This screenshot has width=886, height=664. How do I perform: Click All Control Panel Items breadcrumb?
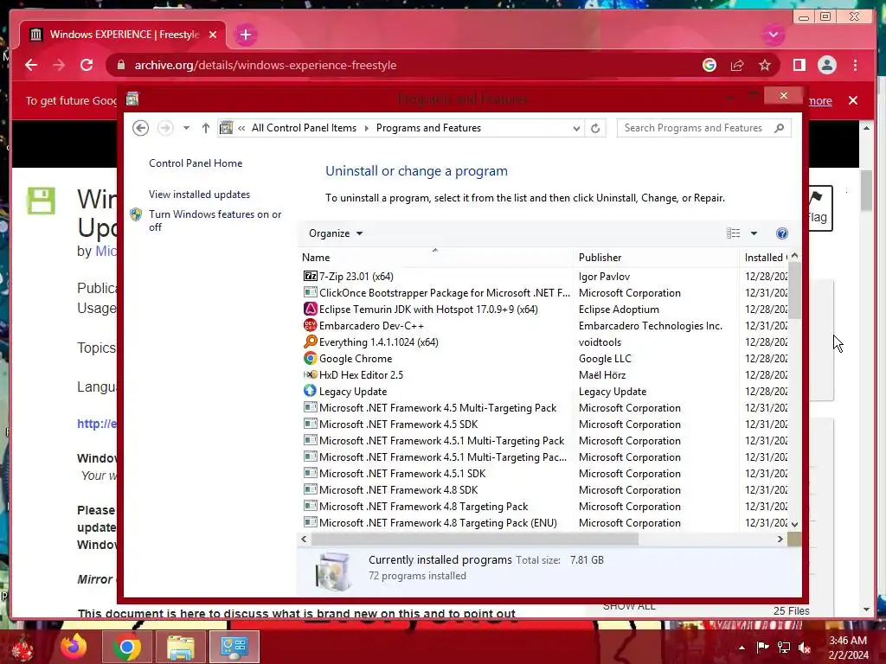point(304,128)
